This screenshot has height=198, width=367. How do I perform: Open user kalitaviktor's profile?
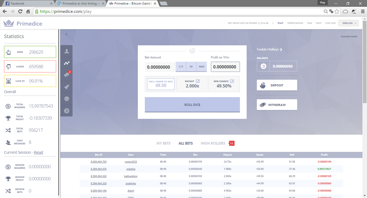pyautogui.click(x=131, y=176)
